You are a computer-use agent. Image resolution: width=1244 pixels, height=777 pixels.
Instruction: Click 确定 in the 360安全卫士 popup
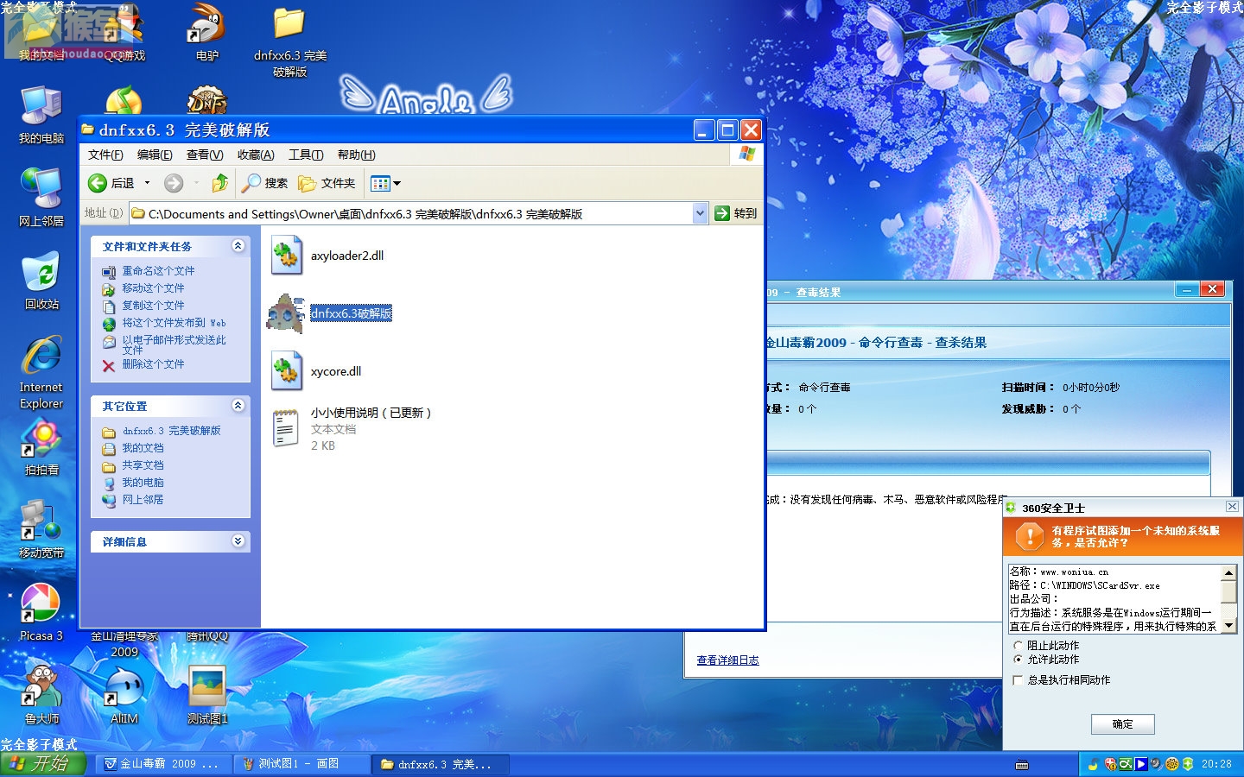tap(1122, 724)
